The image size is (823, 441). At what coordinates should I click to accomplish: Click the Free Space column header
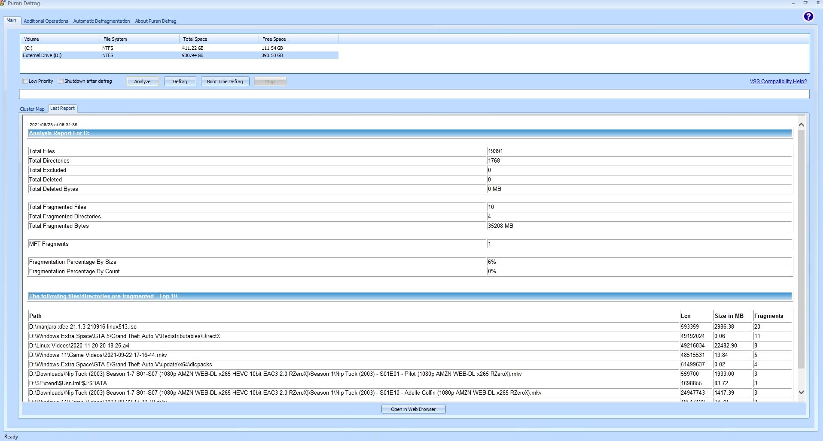274,39
